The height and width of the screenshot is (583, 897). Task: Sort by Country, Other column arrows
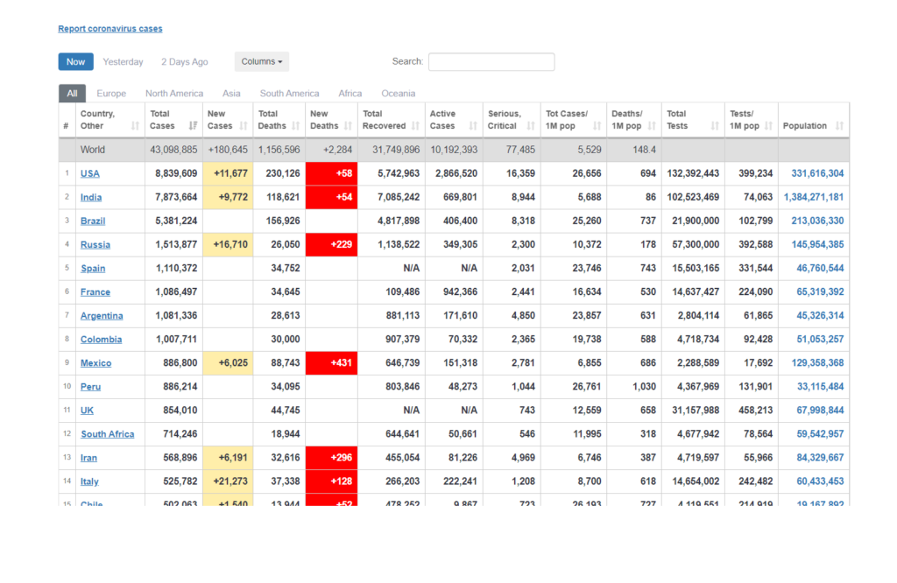click(135, 126)
